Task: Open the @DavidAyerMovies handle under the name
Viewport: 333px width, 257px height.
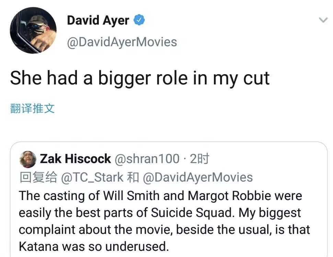Action: pyautogui.click(x=122, y=42)
